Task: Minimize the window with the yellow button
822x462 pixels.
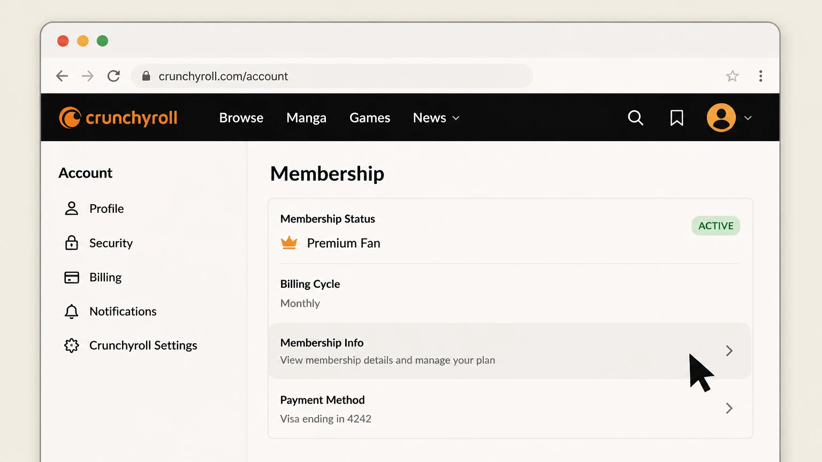Action: click(83, 41)
